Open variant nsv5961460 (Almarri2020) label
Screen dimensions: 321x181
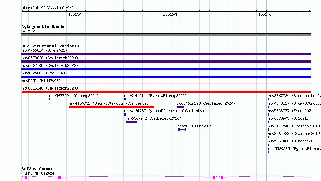294,141
